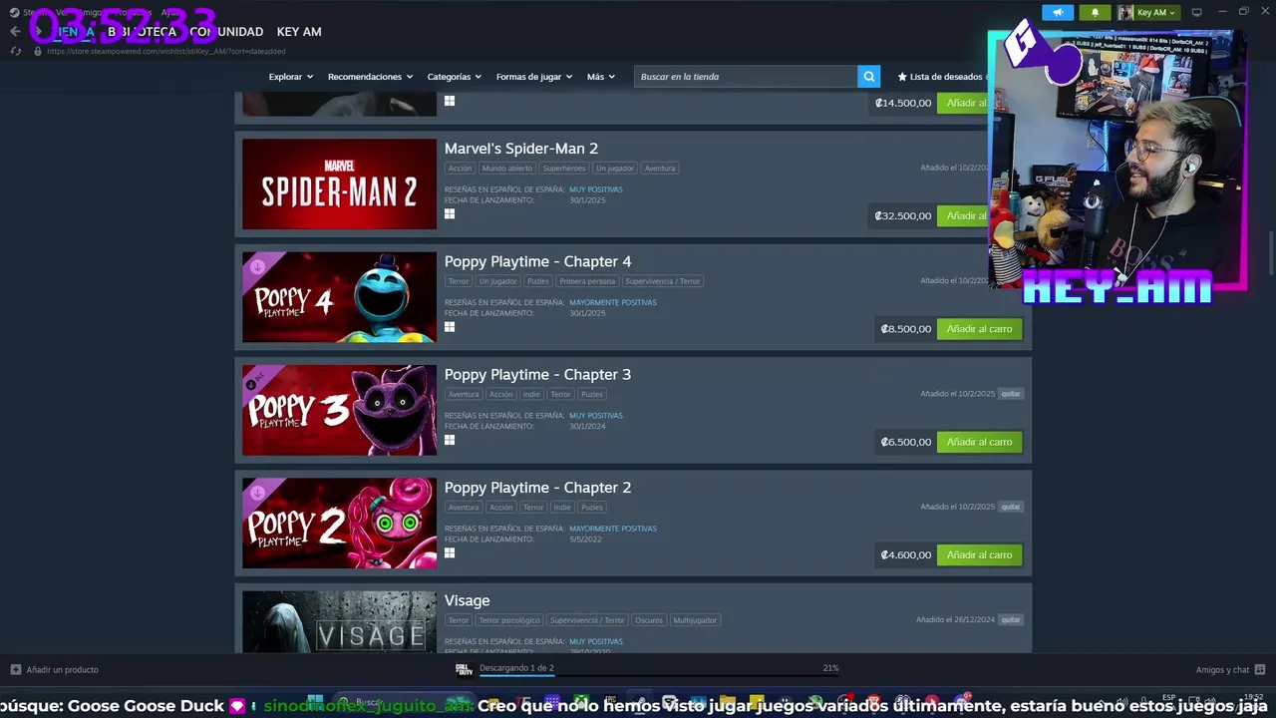The height and width of the screenshot is (718, 1276).
Task: Add Poppy Playtime Chapter 4 to cart
Action: click(979, 329)
